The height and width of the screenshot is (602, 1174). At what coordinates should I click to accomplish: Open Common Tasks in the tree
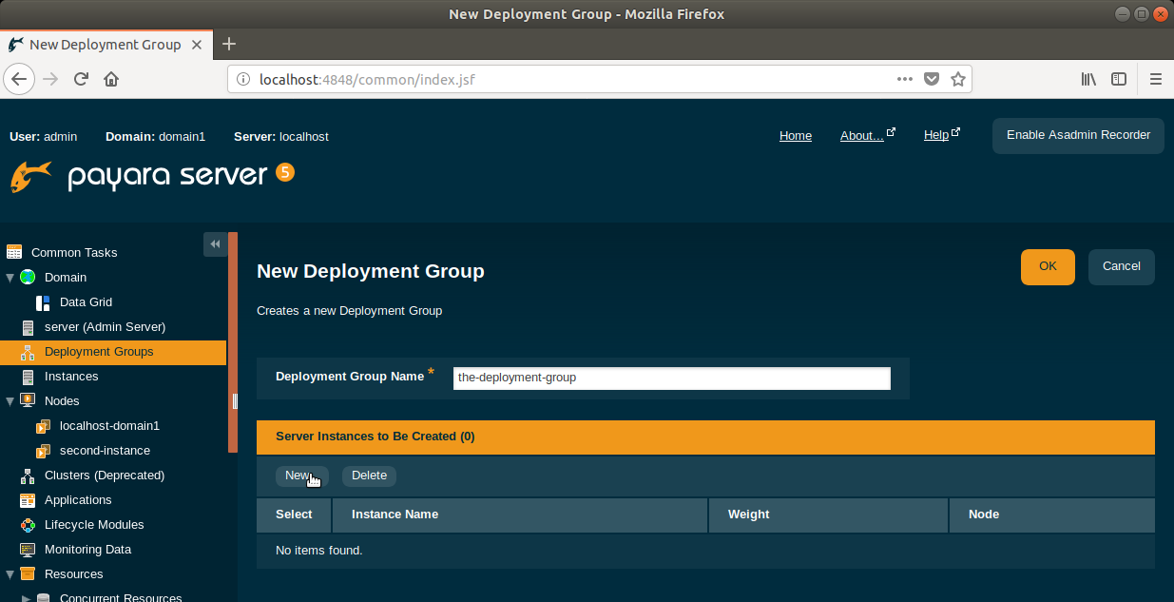point(74,252)
